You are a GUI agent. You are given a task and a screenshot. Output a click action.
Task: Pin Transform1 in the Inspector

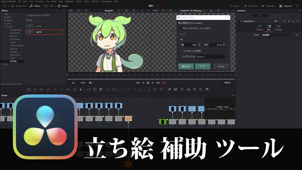click(x=289, y=21)
